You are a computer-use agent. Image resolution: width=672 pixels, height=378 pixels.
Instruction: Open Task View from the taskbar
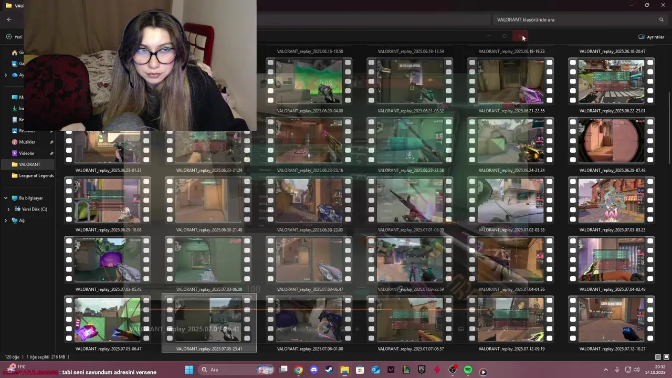click(x=283, y=370)
